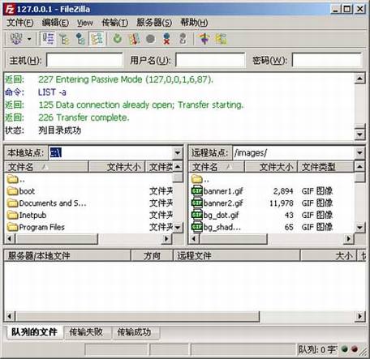Viewport: 370px width, 359px height.
Task: Open the Site Manager icon
Action: (x=16, y=39)
